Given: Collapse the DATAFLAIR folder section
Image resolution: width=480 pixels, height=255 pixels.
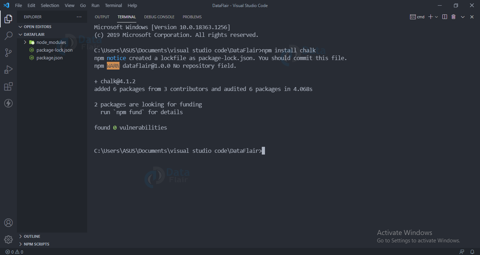Looking at the screenshot, I should [52, 34].
